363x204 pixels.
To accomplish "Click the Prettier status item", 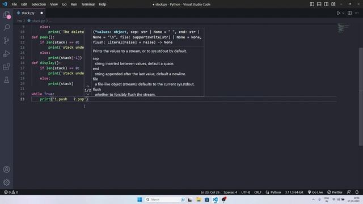I will pos(335,192).
